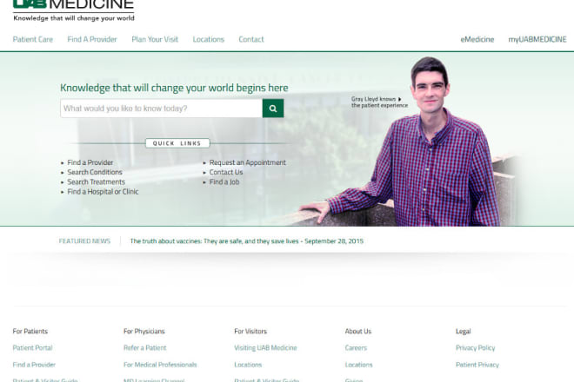Viewport: 574px width, 382px height.
Task: Click Find a Job quick link
Action: tap(224, 182)
